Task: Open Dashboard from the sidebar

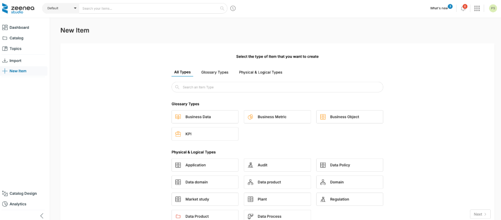Action: pyautogui.click(x=19, y=27)
